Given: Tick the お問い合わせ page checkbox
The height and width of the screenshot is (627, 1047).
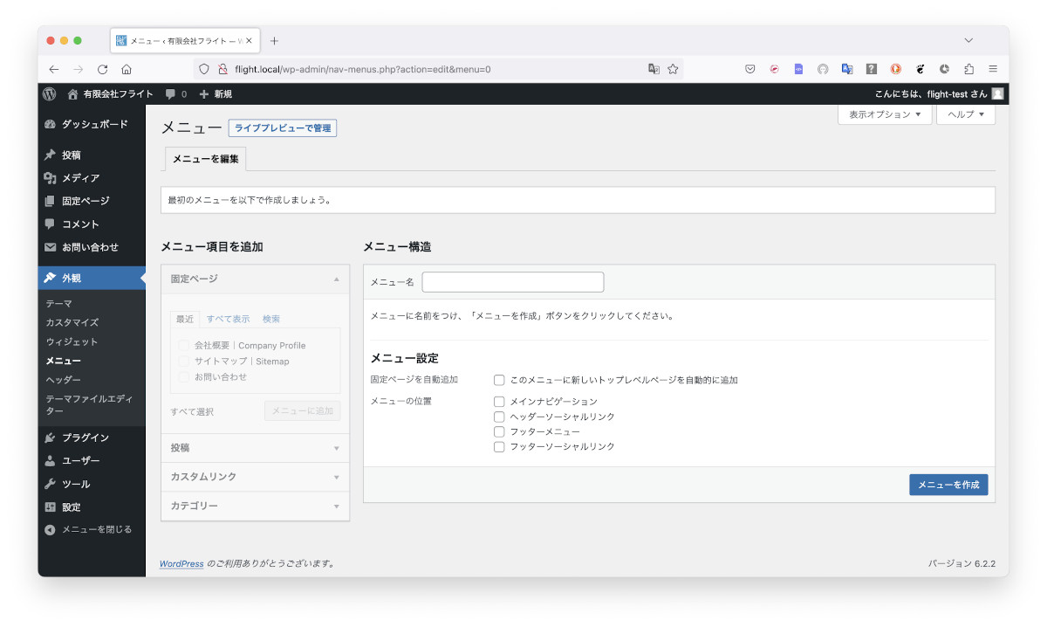Looking at the screenshot, I should (184, 377).
